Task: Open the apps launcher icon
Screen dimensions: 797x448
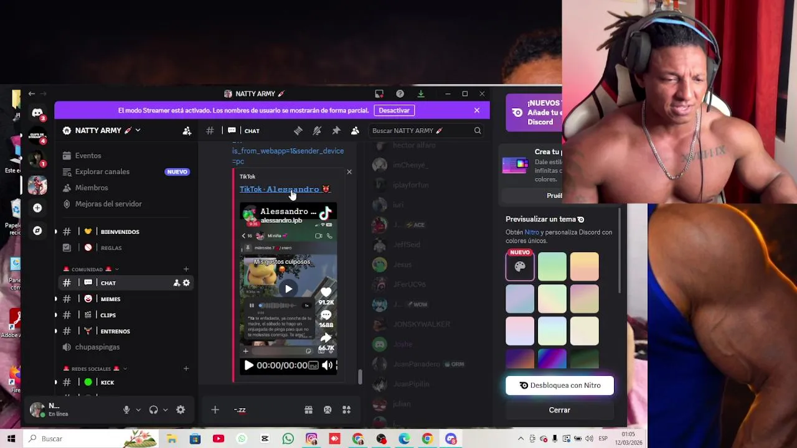Action: (x=347, y=410)
